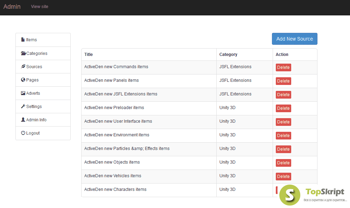
Task: Click the Categories folder icon
Action: pyautogui.click(x=23, y=53)
